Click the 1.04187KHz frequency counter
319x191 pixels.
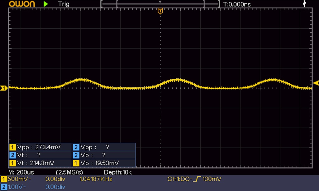[96, 179]
